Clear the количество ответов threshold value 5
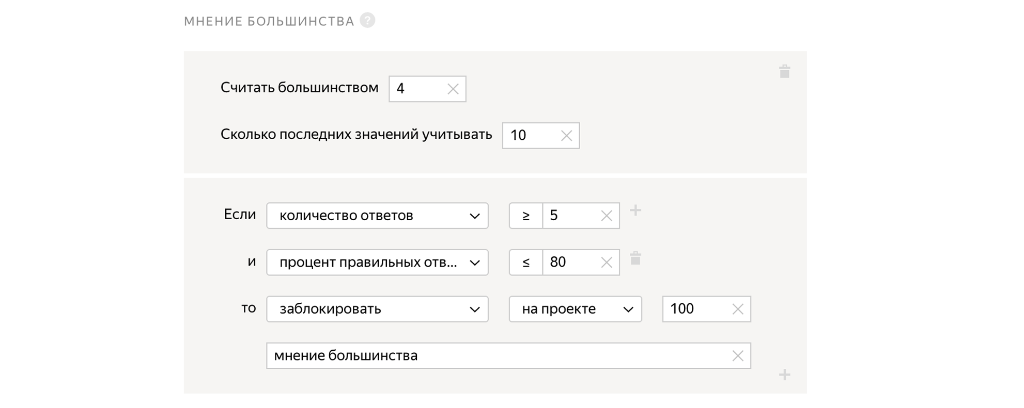 point(606,216)
